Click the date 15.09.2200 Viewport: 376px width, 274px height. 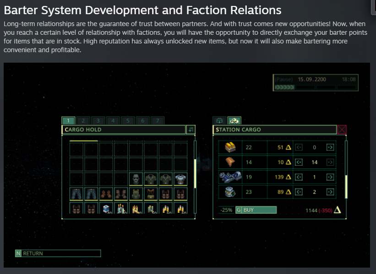[x=312, y=79]
